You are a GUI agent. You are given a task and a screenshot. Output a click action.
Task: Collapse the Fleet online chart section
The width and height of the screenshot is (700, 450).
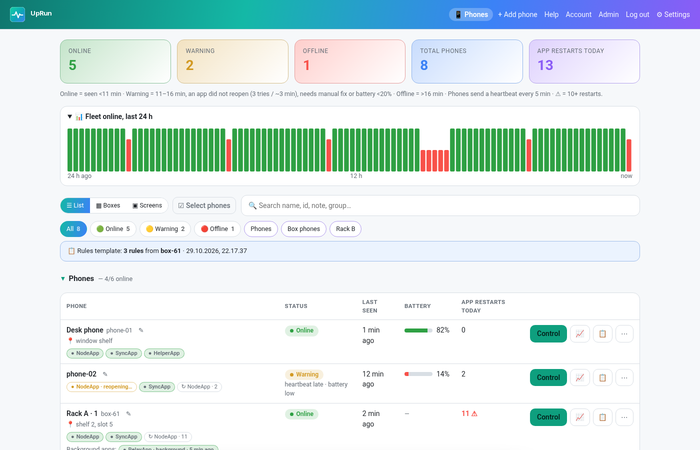tap(70, 116)
